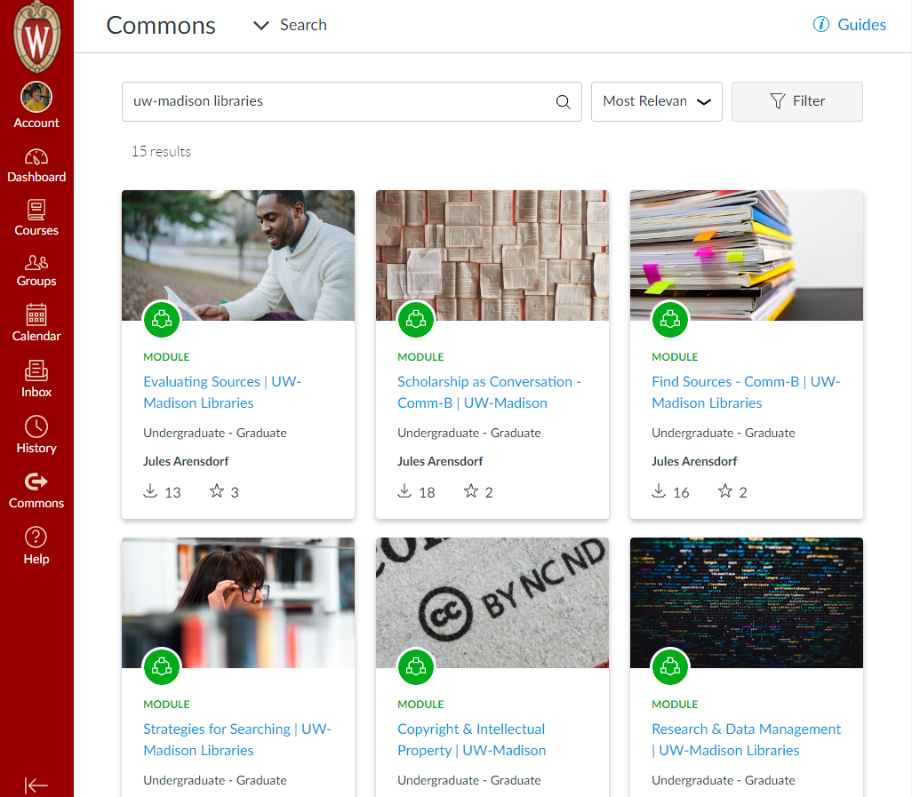The image size is (912, 797).
Task: Click the Help question mark icon
Action: pos(36,546)
